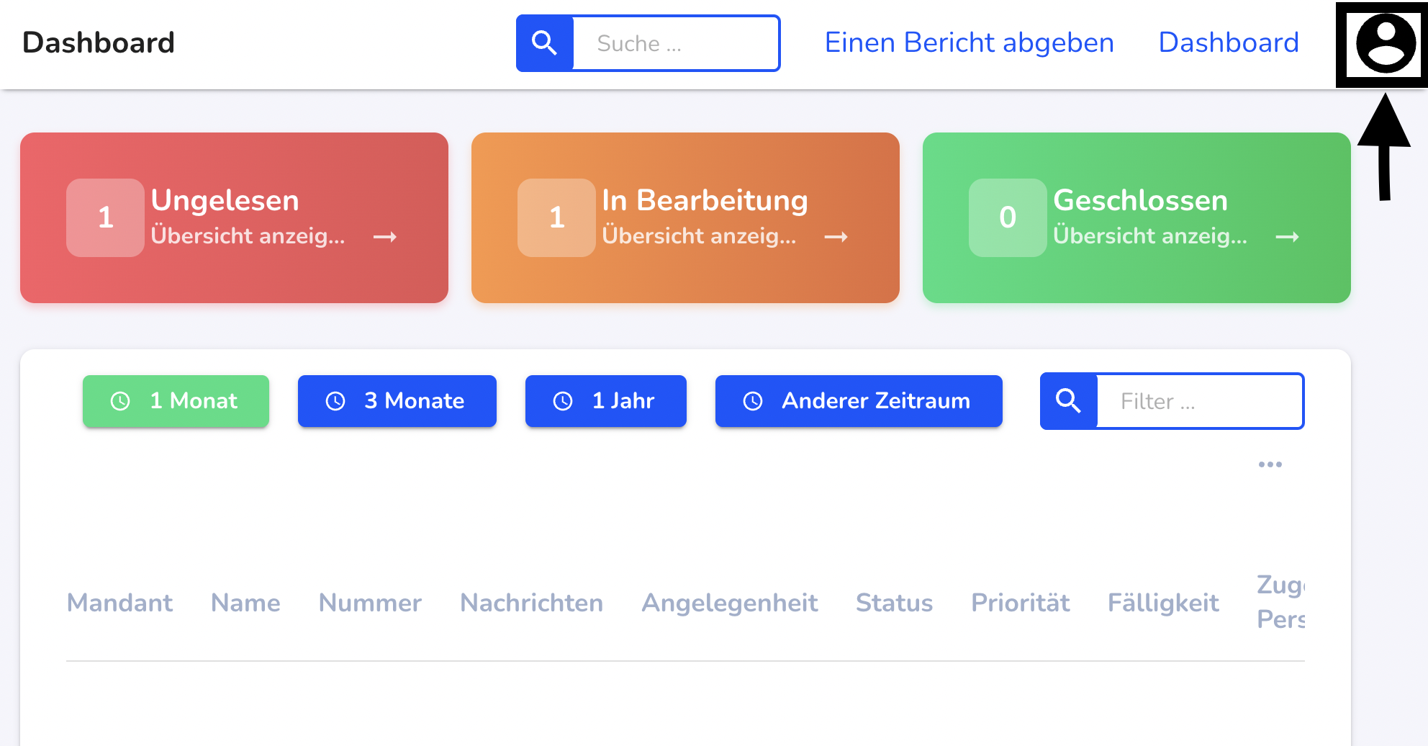The height and width of the screenshot is (746, 1428).
Task: Click the Ungelesen card title
Action: [x=225, y=200]
